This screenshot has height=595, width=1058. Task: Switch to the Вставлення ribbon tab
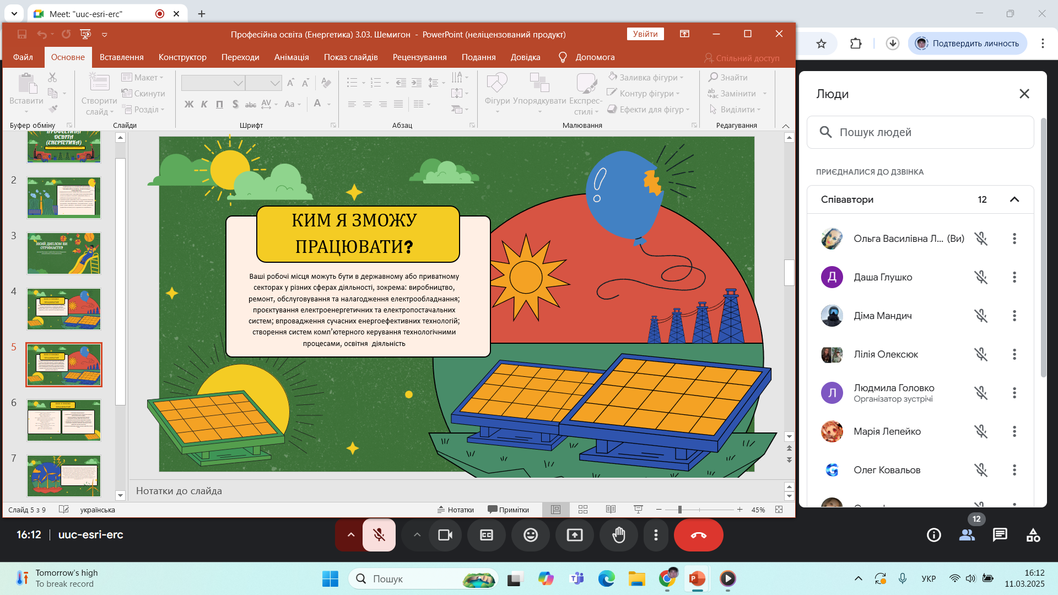tap(122, 57)
